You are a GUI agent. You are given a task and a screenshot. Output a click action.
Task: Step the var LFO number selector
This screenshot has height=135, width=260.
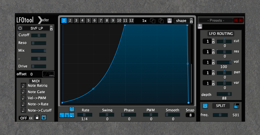pos(213,83)
